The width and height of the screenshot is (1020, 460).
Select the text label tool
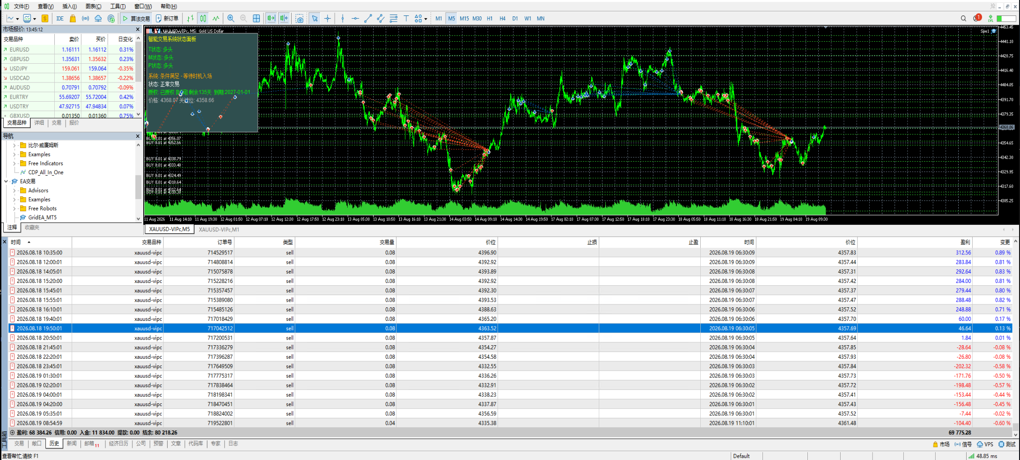tap(406, 19)
